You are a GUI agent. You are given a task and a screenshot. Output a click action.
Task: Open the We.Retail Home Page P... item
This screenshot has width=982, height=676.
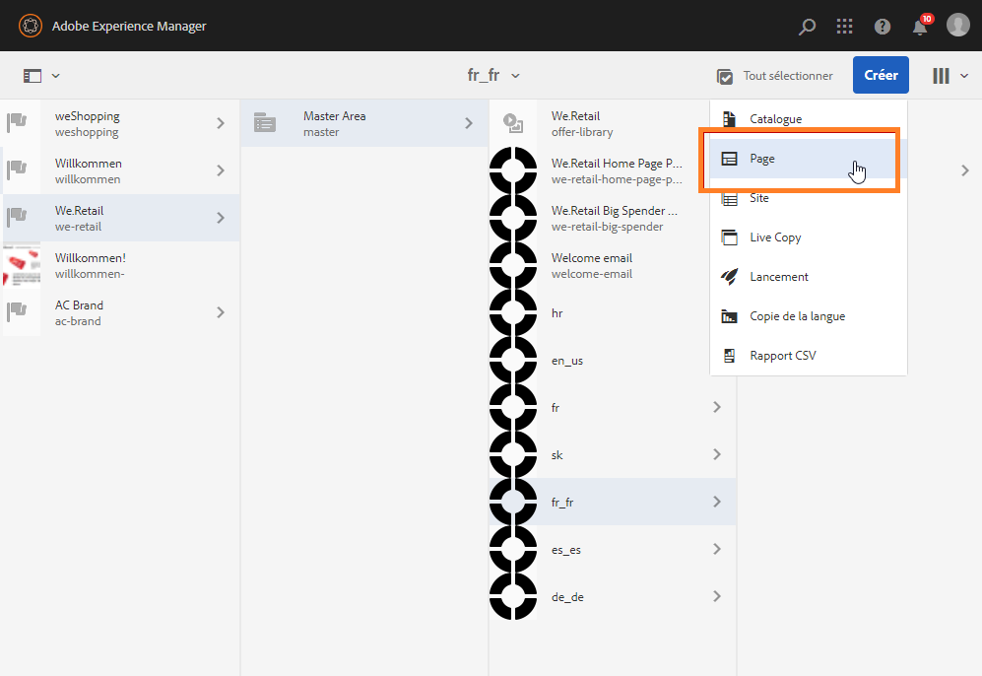point(613,170)
